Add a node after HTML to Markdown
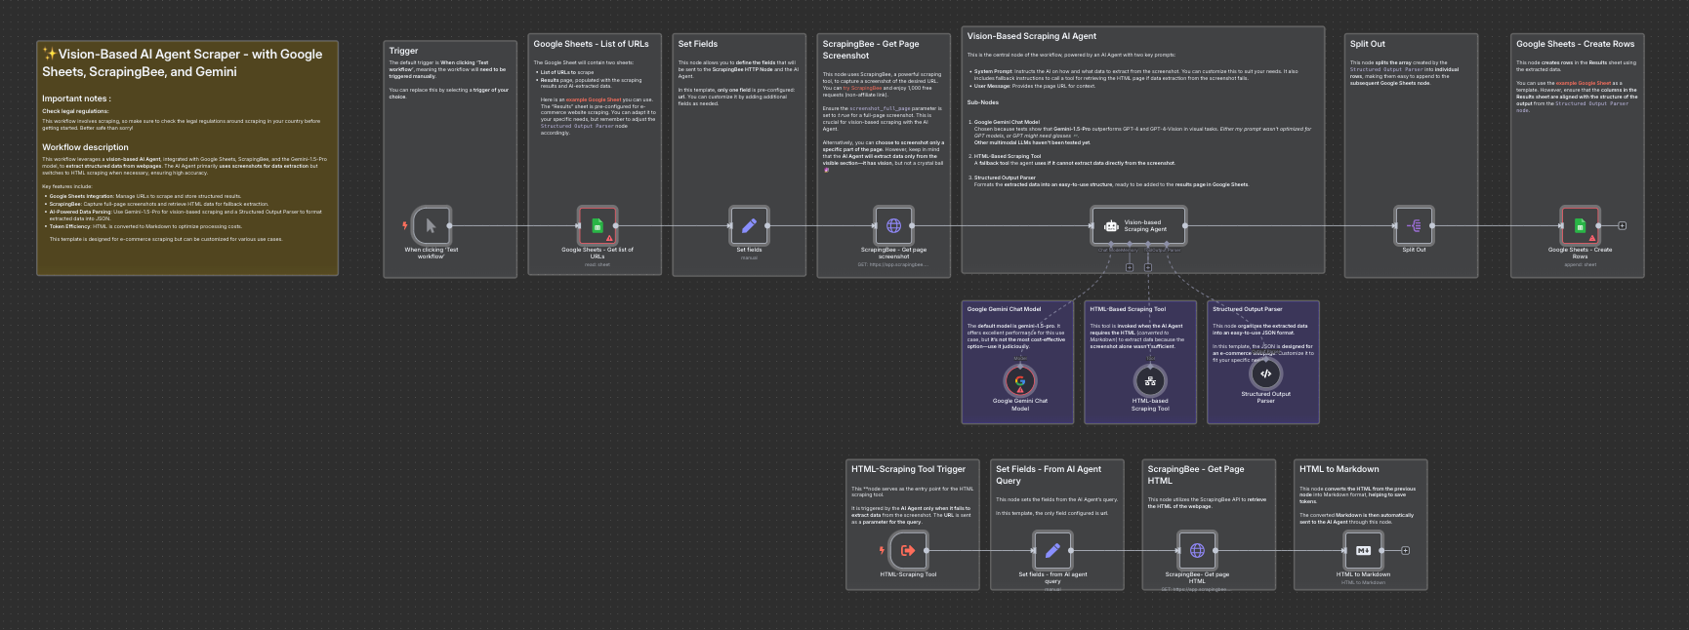This screenshot has width=1689, height=630. coord(1406,550)
